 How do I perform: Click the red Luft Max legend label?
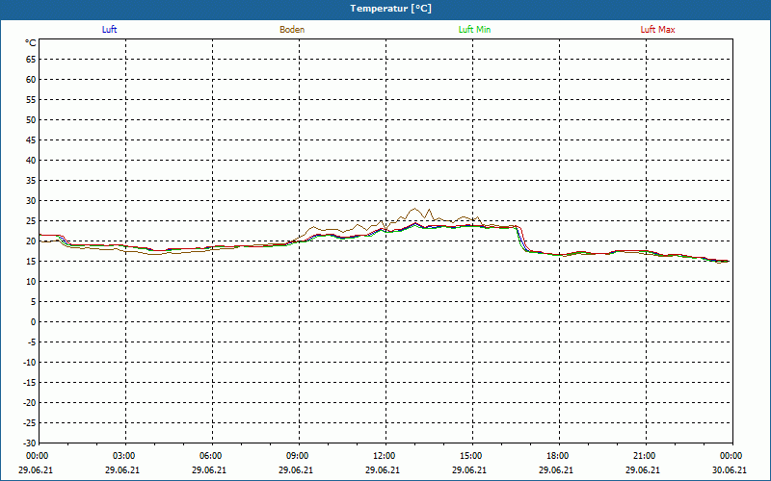click(657, 30)
